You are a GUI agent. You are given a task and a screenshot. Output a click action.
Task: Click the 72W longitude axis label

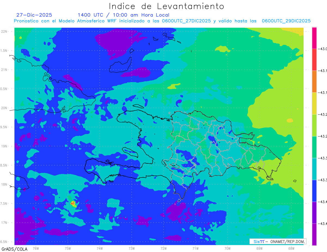(x=163, y=248)
